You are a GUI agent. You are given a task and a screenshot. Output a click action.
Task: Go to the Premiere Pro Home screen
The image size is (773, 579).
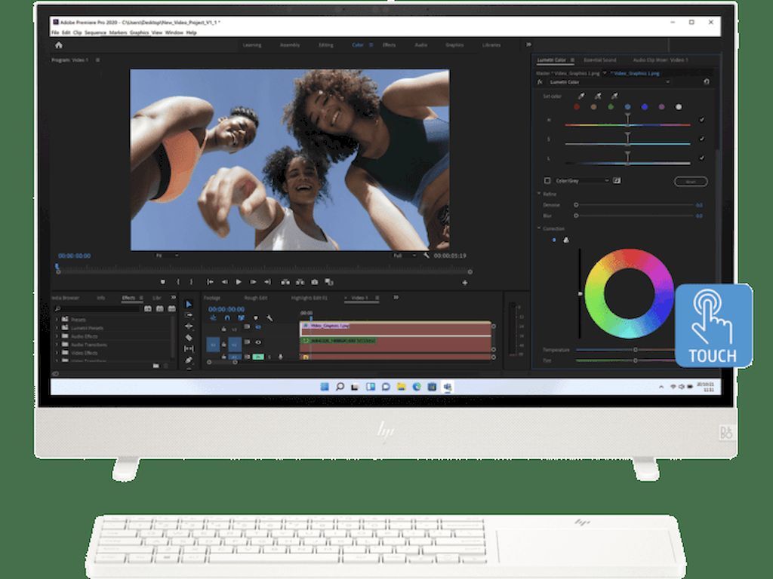pyautogui.click(x=59, y=45)
